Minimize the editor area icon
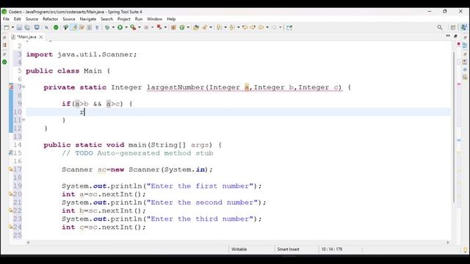The image size is (470, 264). (448, 36)
